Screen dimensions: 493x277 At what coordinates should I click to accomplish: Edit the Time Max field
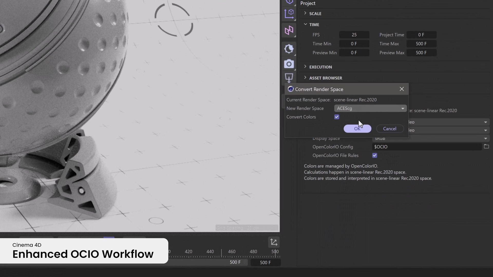[421, 44]
